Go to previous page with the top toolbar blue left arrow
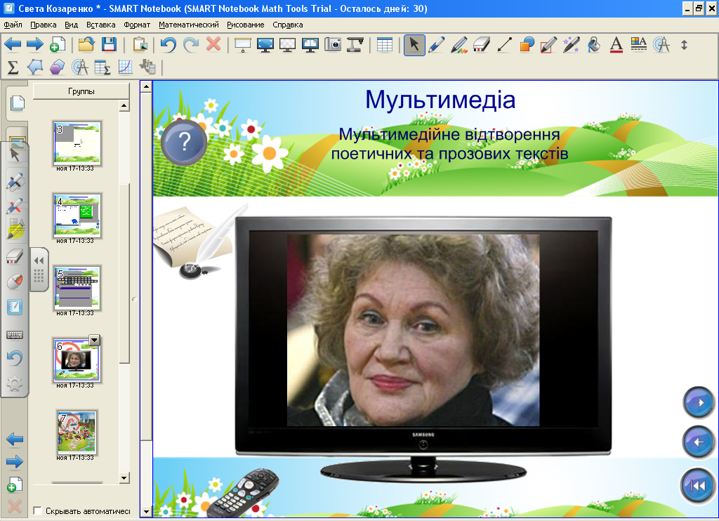The image size is (719, 521). tap(13, 45)
